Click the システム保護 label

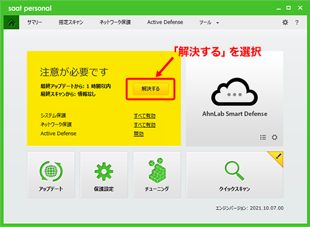click(53, 115)
